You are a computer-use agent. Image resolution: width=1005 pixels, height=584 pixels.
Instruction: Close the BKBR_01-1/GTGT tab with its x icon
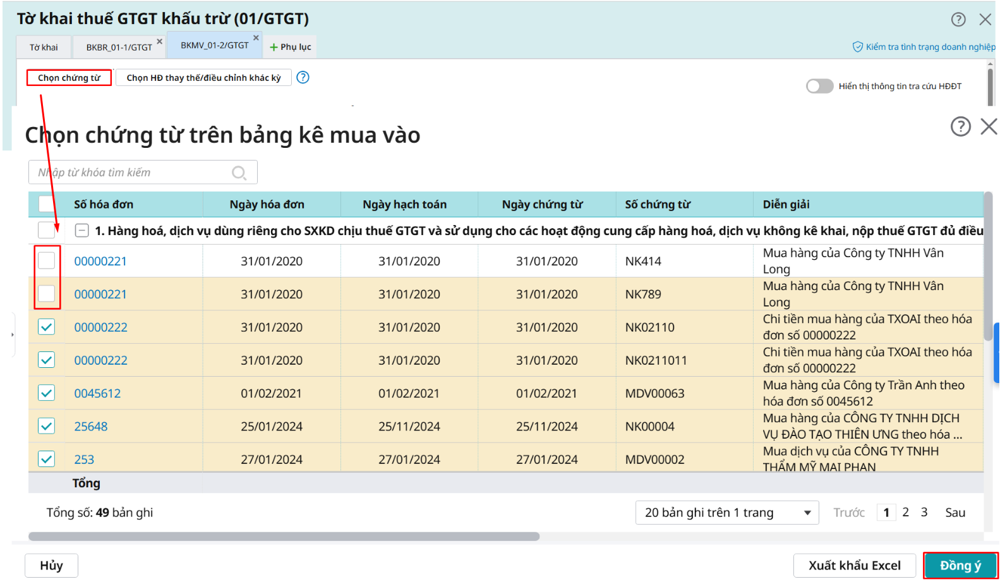160,41
